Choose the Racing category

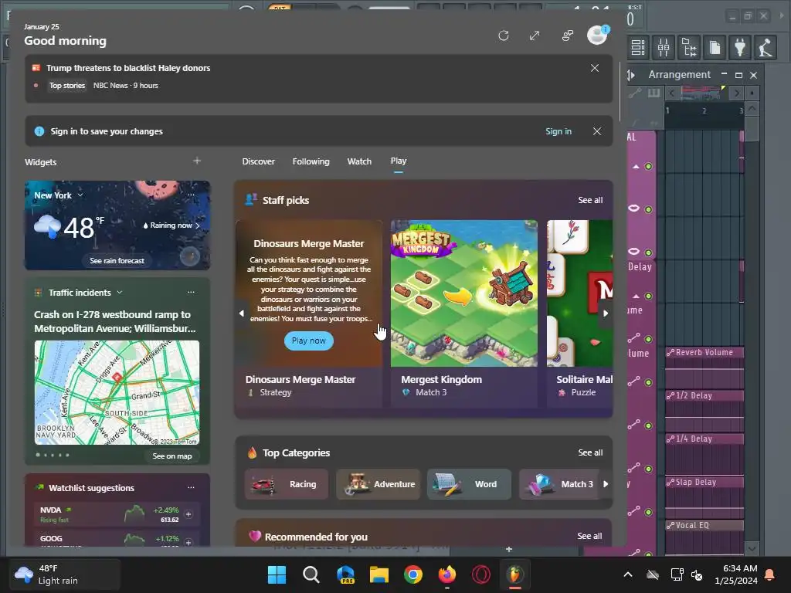pyautogui.click(x=286, y=484)
